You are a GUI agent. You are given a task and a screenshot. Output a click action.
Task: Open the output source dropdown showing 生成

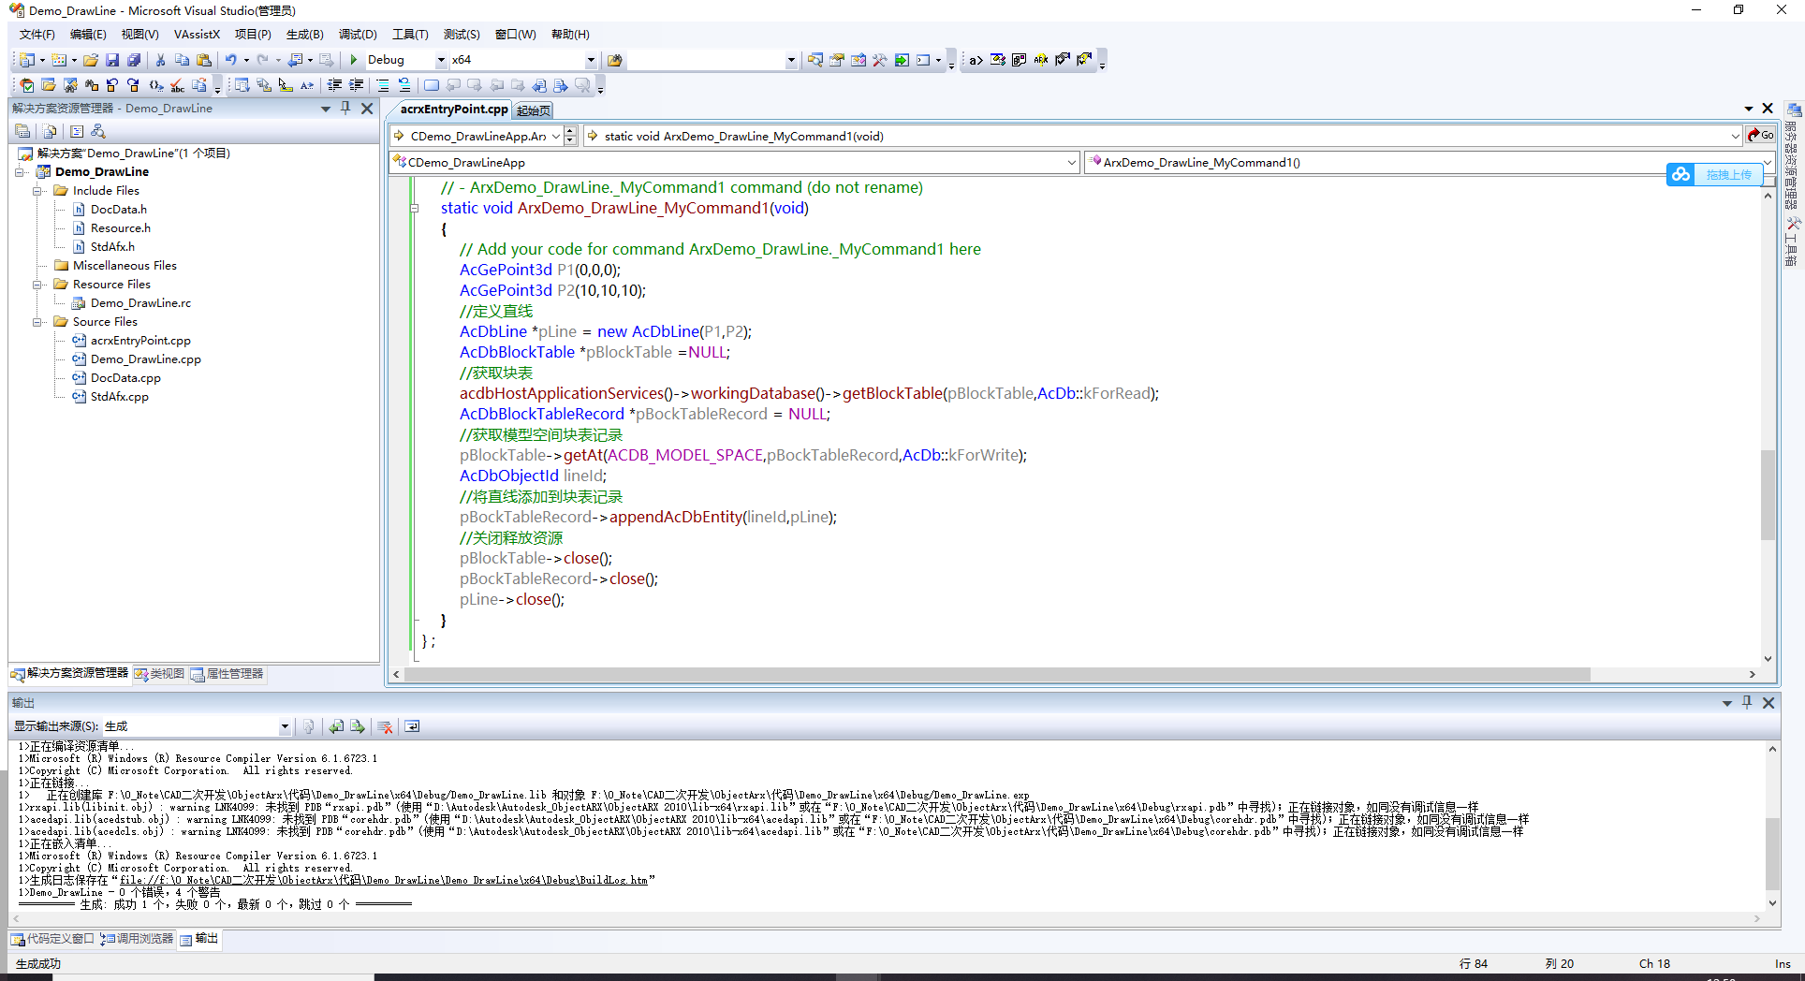(285, 726)
